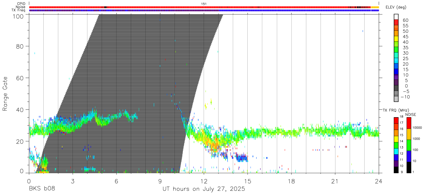The width and height of the screenshot is (426, 196).
Task: Click the Noise row label at top left
Action: point(21,7)
